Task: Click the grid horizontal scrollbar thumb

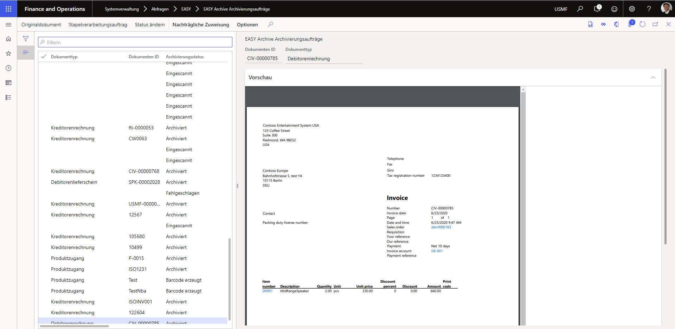Action: tap(74, 326)
